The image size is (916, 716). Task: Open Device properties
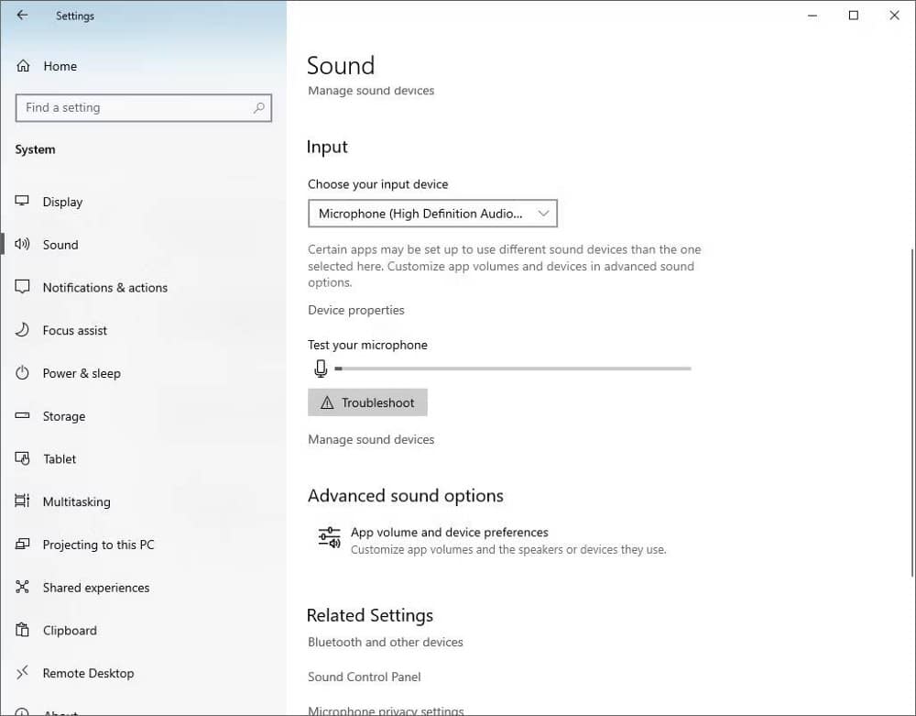355,310
